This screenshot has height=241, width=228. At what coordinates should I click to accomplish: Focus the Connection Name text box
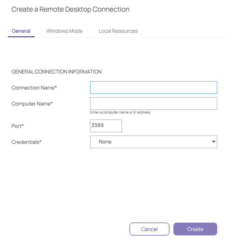point(153,88)
